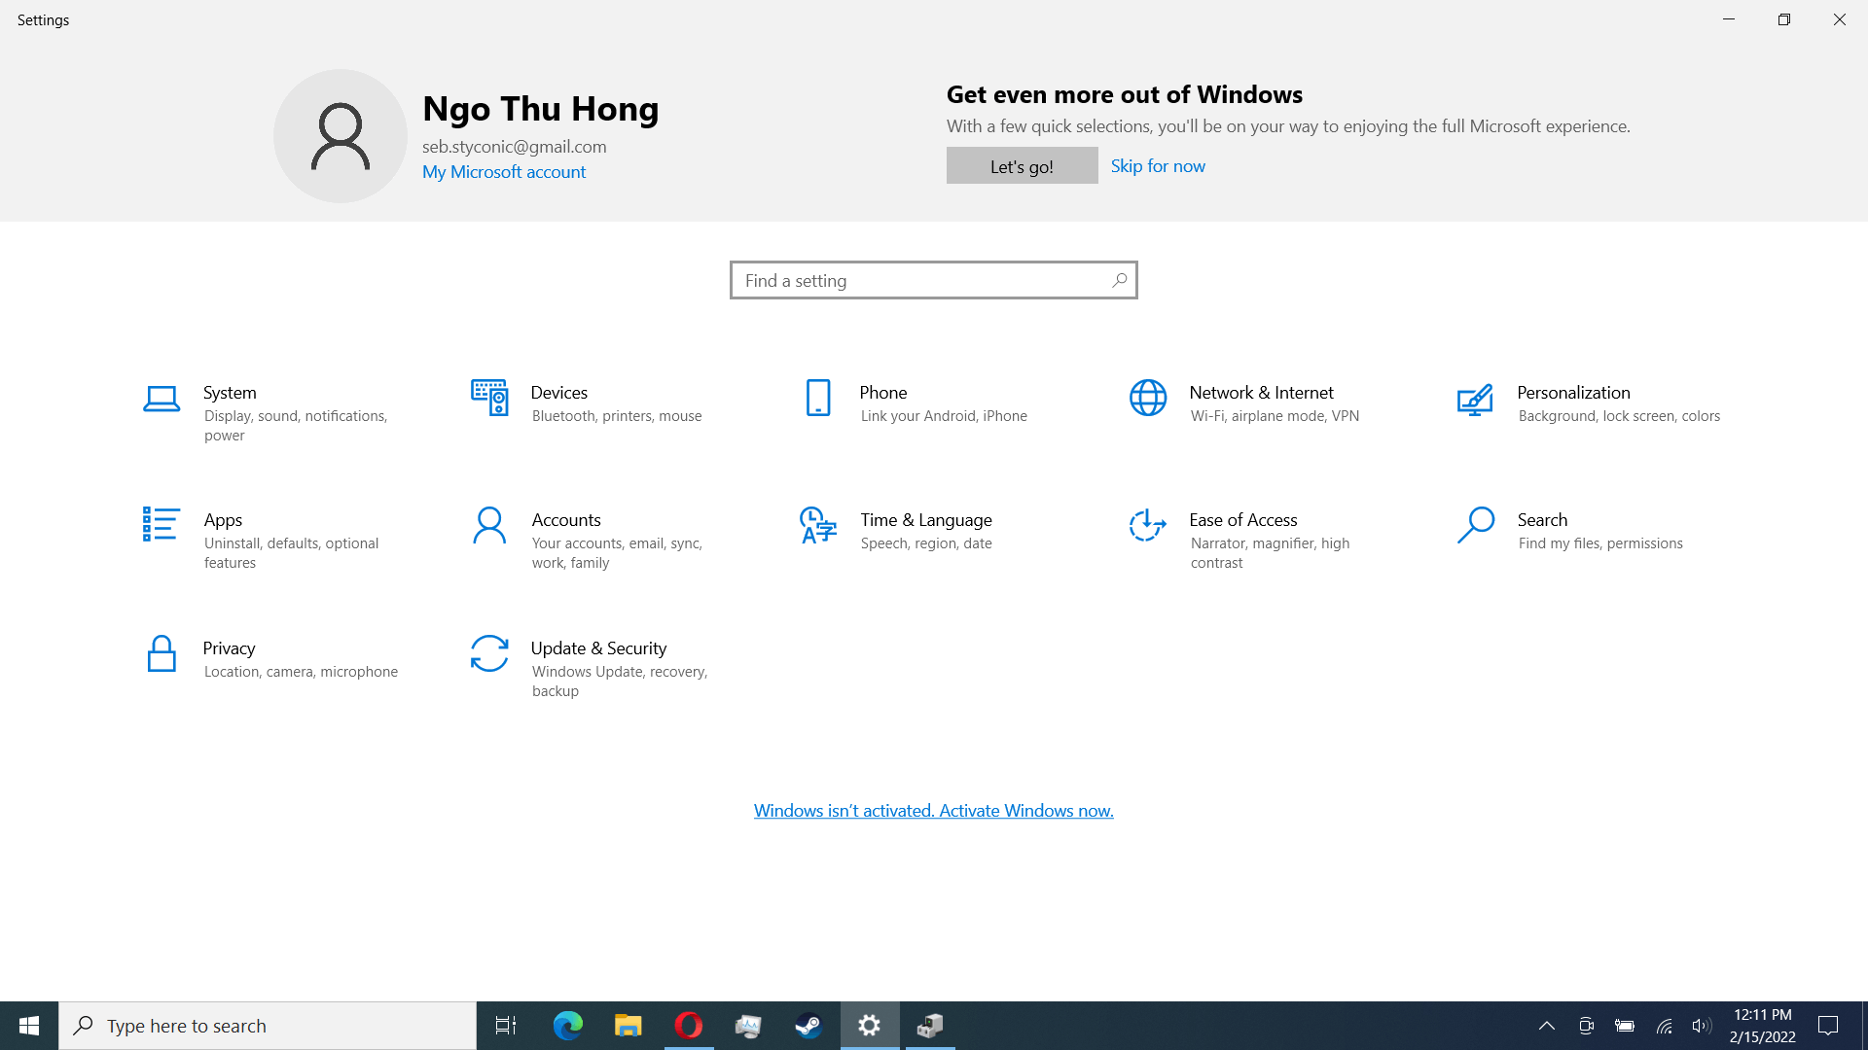Screen dimensions: 1868x1050
Task: Click the Activate Windows now link
Action: [x=933, y=811]
